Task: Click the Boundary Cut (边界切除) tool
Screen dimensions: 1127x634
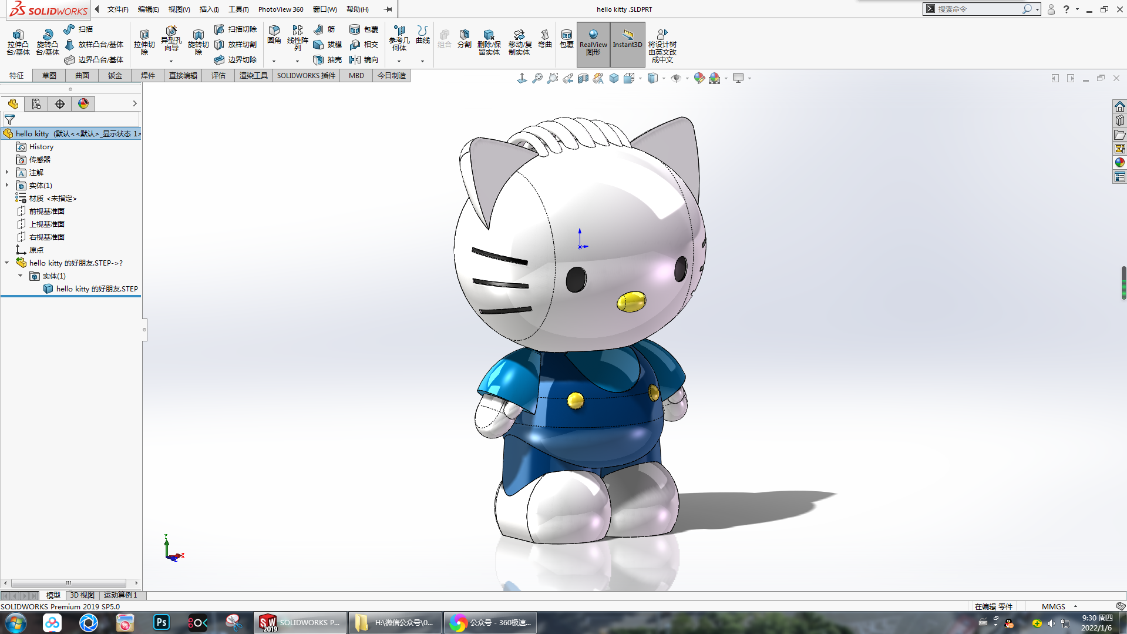Action: point(236,59)
